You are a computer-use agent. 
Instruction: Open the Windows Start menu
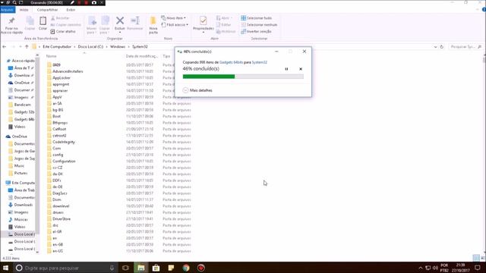[x=5, y=268]
